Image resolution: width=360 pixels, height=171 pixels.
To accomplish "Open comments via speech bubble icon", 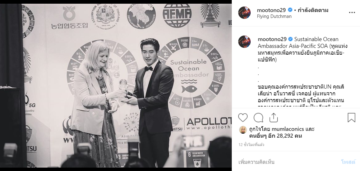I will [x=258, y=118].
